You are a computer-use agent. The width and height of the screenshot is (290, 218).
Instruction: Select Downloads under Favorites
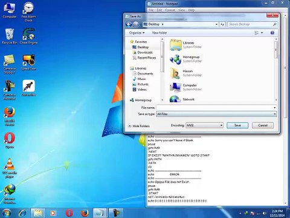tap(143, 52)
